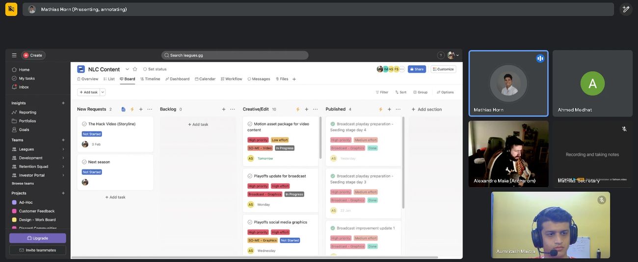Switch to the List tab
The height and width of the screenshot is (262, 638).
[x=109, y=79]
